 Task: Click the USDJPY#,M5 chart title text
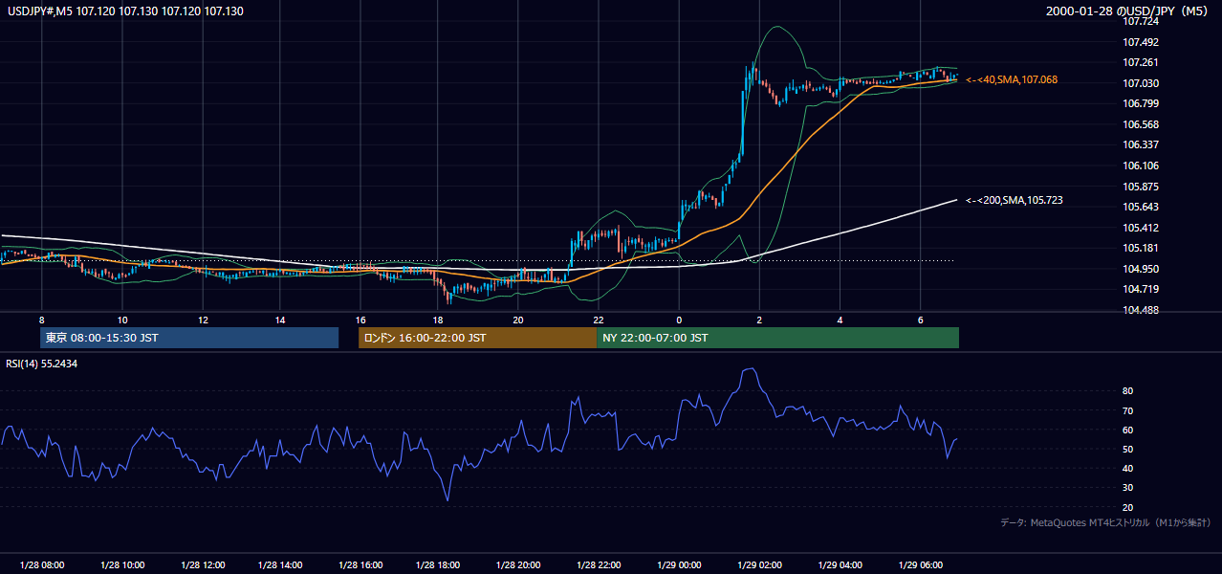(124, 11)
